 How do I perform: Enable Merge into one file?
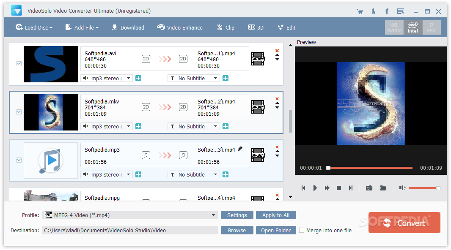click(302, 230)
